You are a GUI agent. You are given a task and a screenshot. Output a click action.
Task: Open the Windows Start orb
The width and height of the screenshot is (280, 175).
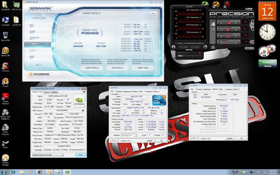pyautogui.click(x=3, y=172)
